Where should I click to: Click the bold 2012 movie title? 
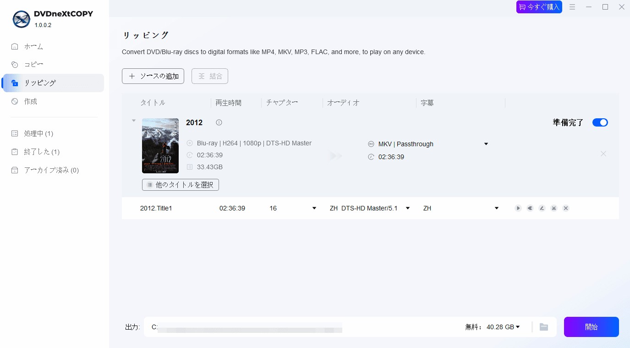click(x=194, y=122)
